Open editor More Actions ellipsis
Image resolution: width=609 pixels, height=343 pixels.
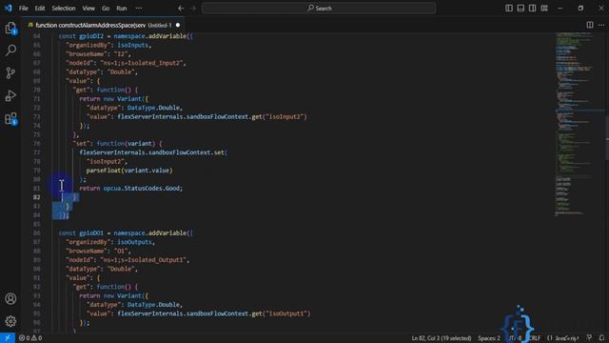601,25
